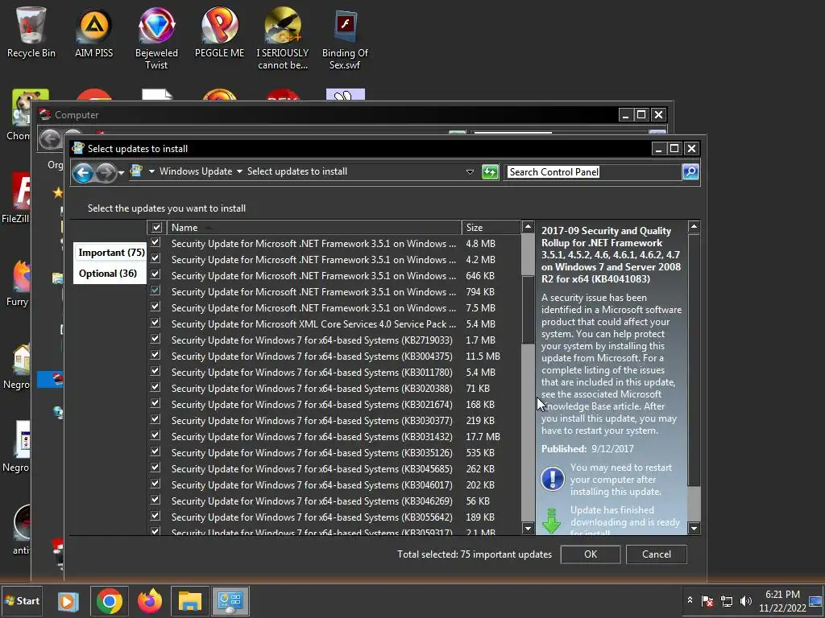Click OK to confirm selected updates
Screen dimensions: 825x618
pyautogui.click(x=591, y=554)
